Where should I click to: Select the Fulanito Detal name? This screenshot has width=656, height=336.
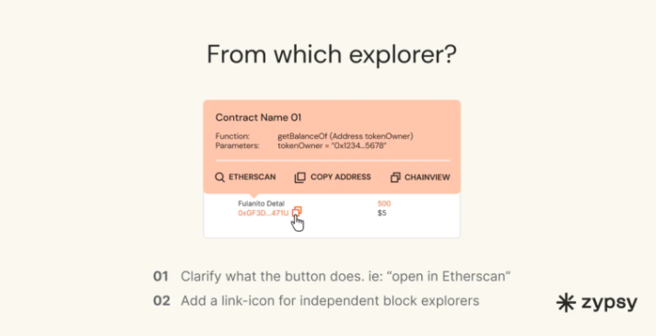tap(261, 203)
